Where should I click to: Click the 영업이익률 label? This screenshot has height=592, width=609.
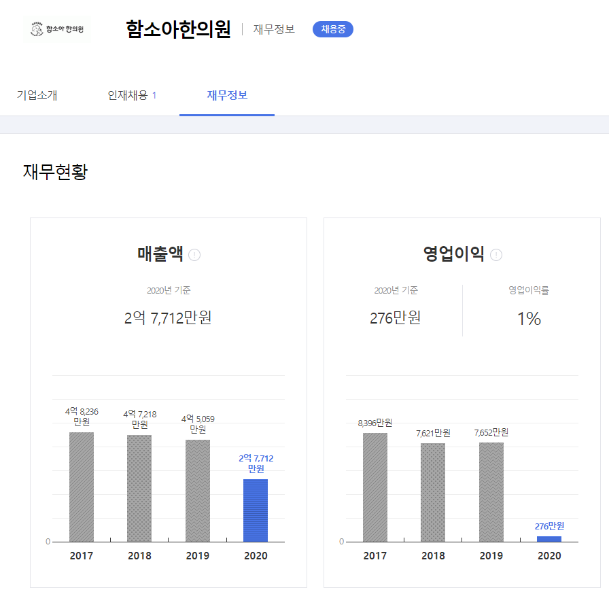coord(529,290)
